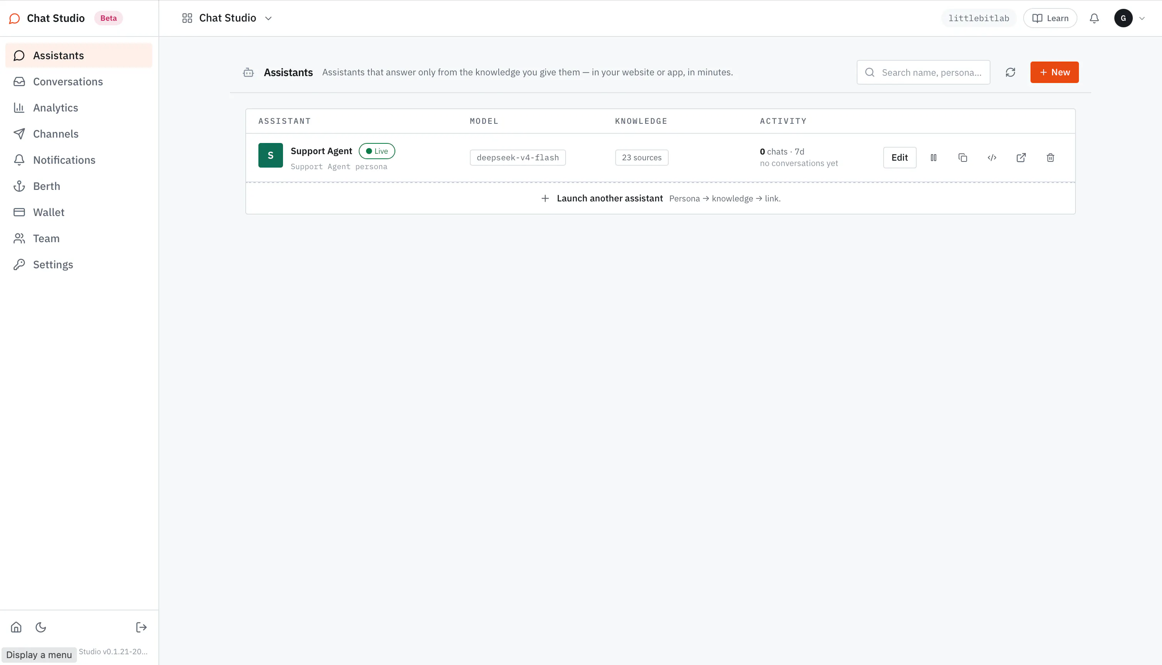This screenshot has height=665, width=1162.
Task: Open Wallet in the sidebar
Action: (78, 213)
